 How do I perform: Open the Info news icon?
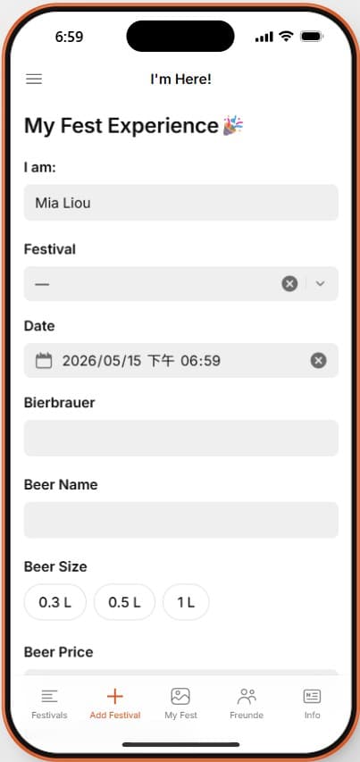(x=312, y=697)
